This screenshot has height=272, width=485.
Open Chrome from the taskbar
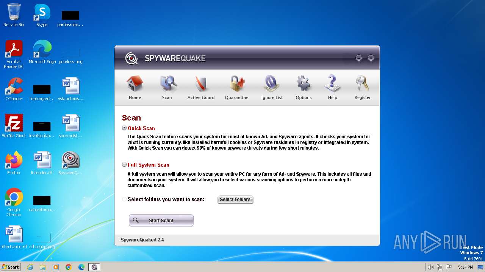(69, 267)
